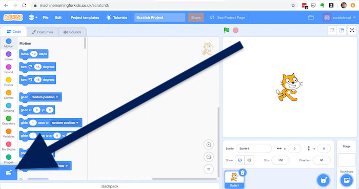
Task: Click the Choose a Backdrop button
Action: 347,180
